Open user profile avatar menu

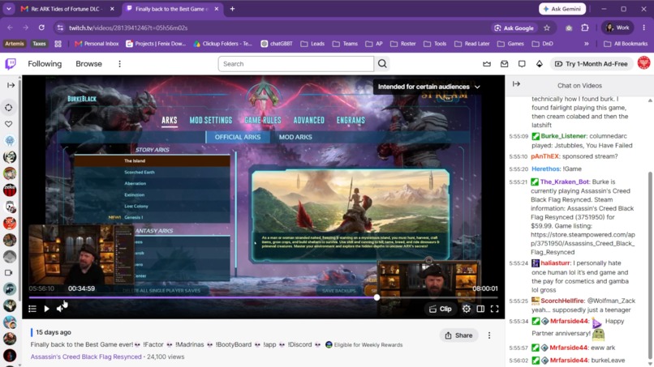pyautogui.click(x=643, y=63)
